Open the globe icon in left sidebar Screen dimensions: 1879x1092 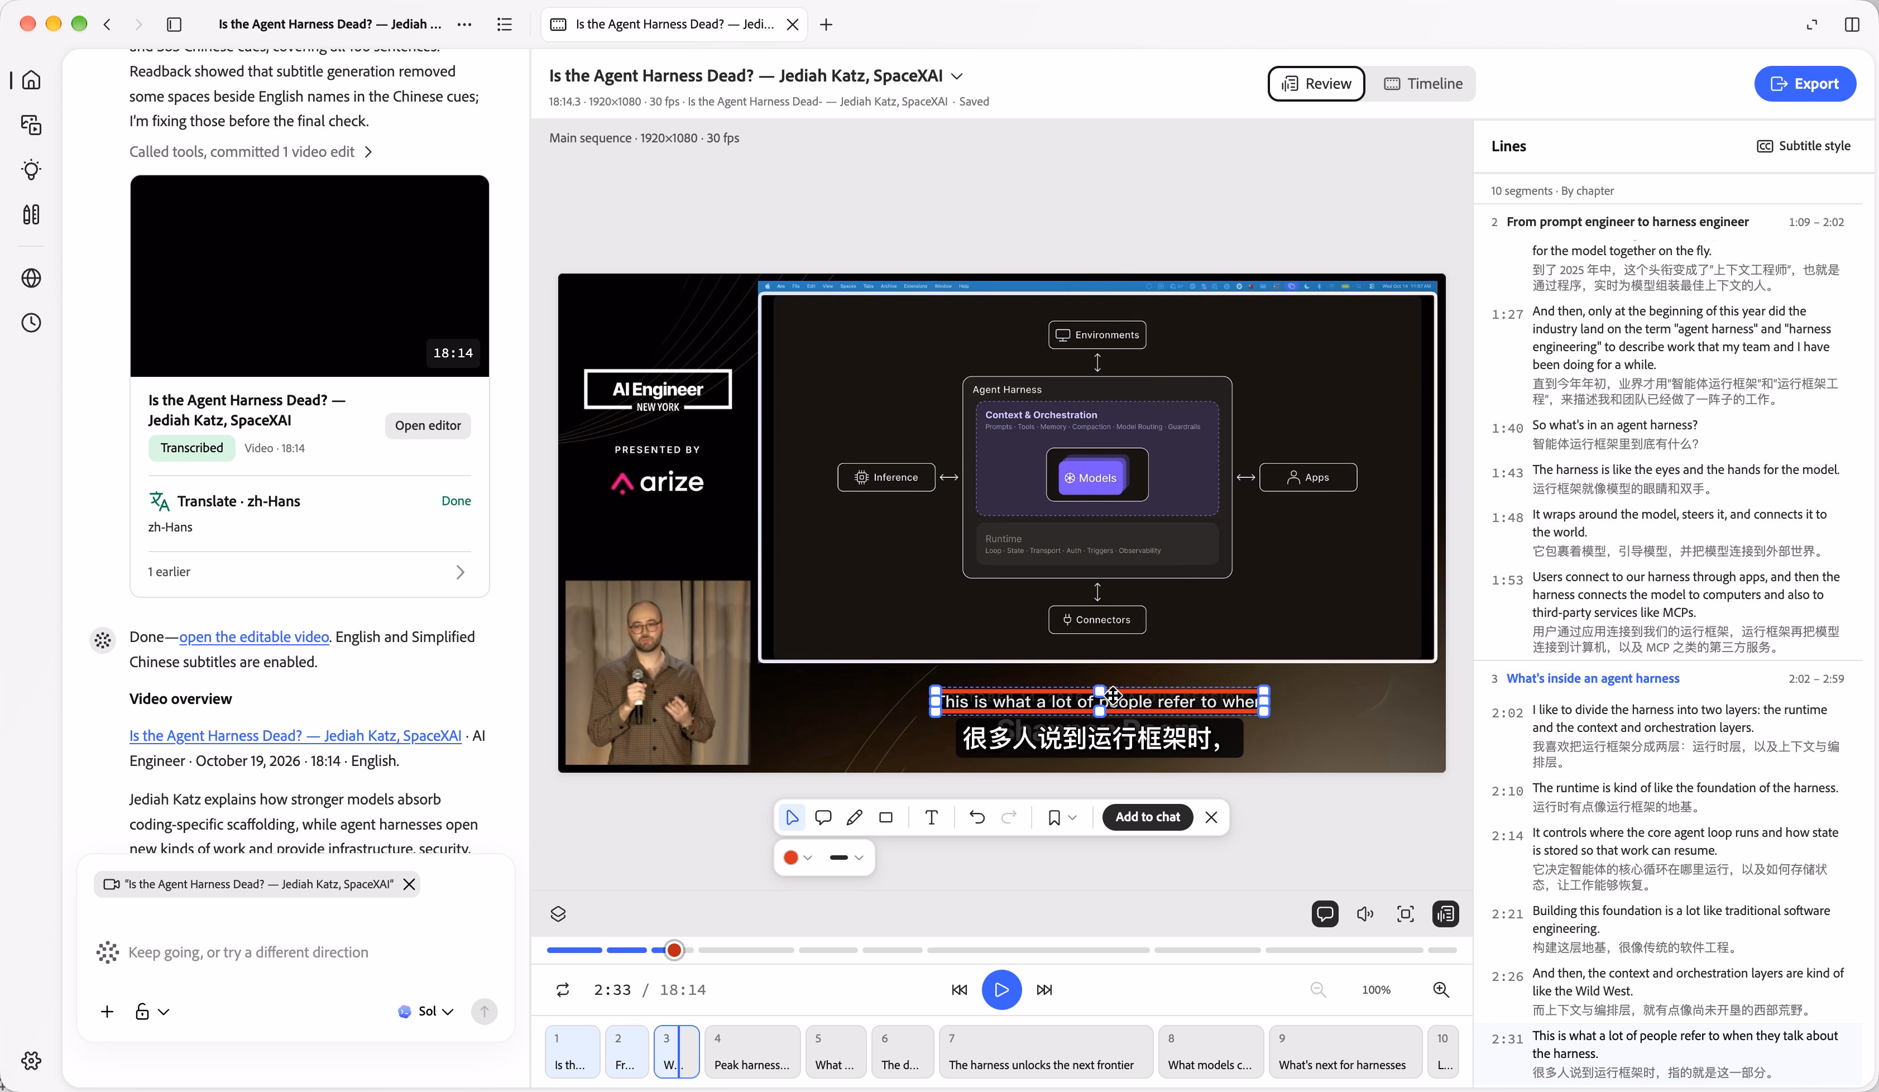click(x=31, y=278)
